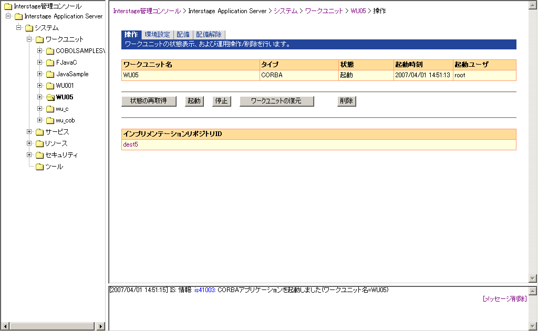Collapse the システム tree node

(x=18, y=27)
